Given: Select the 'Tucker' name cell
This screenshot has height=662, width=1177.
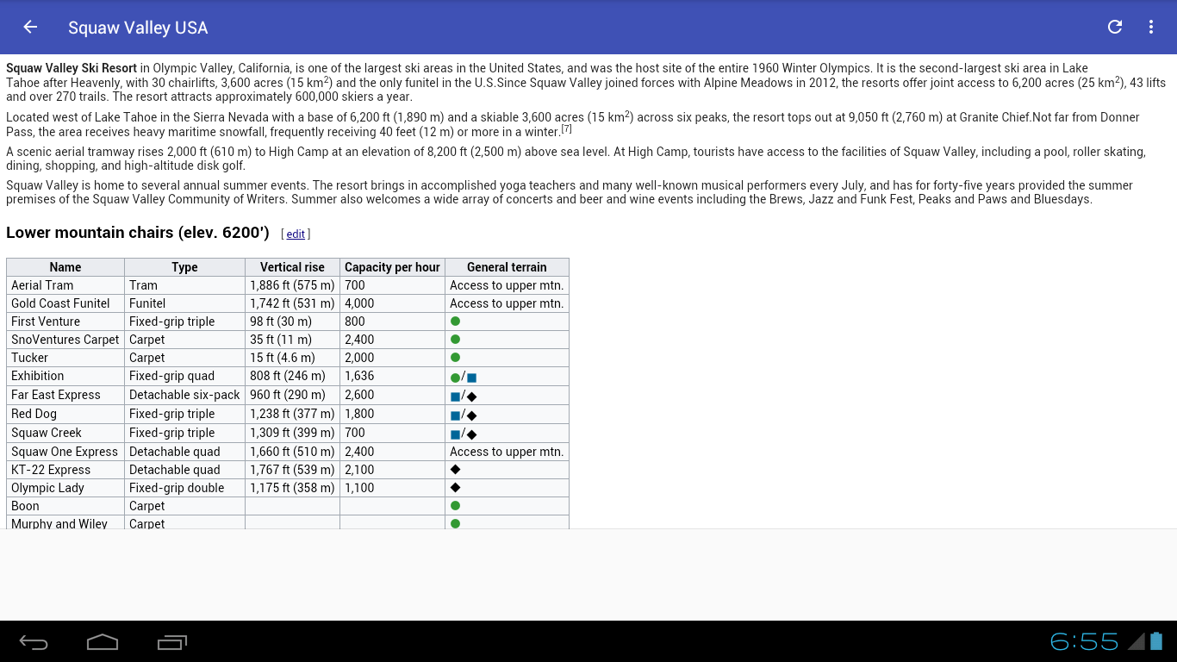Looking at the screenshot, I should [65, 358].
